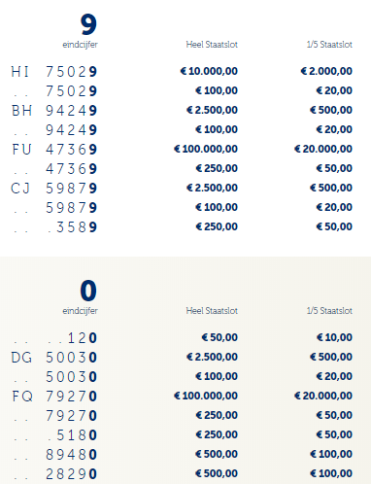Click the €2.000,00 1/5 Staatslot prize
The height and width of the screenshot is (484, 371).
click(x=326, y=71)
